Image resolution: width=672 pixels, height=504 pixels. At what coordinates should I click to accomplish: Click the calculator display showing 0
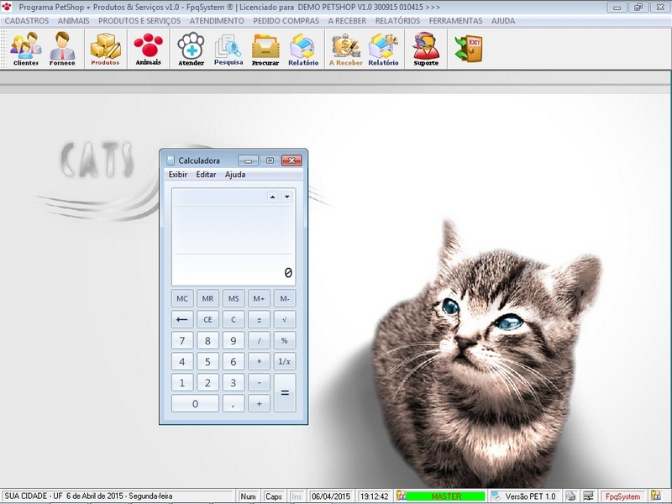[234, 237]
